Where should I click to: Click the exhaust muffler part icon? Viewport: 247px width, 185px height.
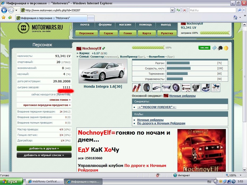[x=156, y=87]
